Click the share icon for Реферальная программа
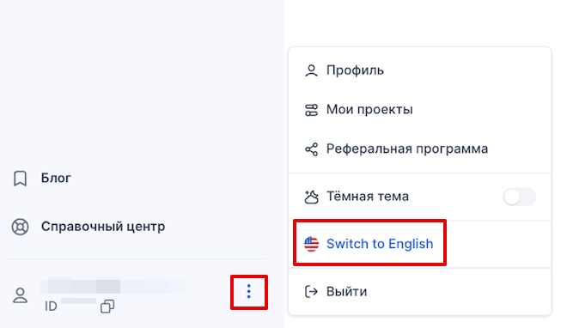567x328 pixels. 311,149
